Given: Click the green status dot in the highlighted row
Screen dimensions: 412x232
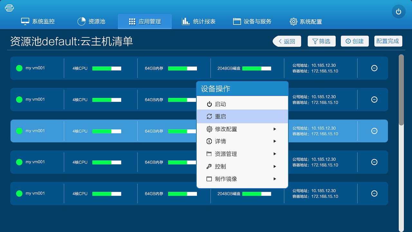Looking at the screenshot, I should click(19, 131).
